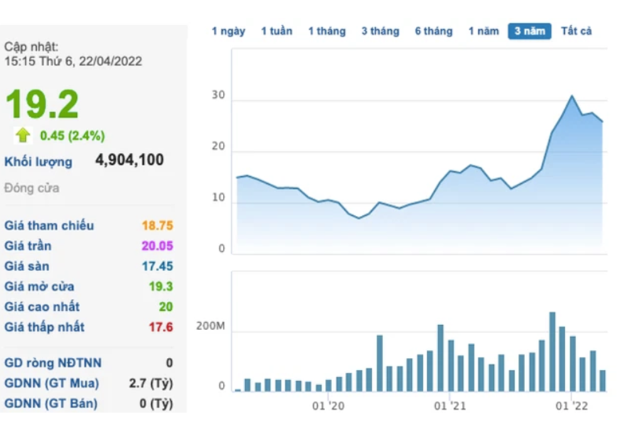The image size is (628, 426).
Task: Click the volume value 4,904,100
Action: (129, 160)
